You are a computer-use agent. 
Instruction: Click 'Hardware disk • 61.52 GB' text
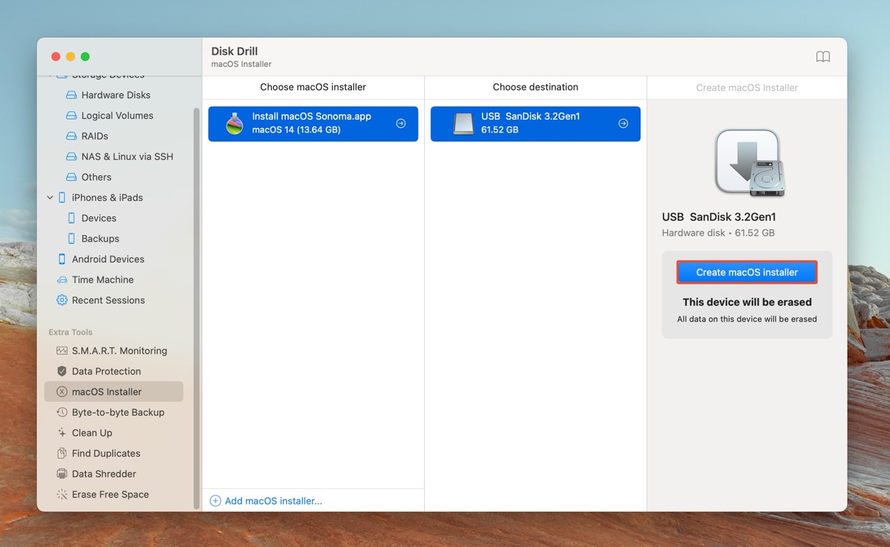pos(718,233)
